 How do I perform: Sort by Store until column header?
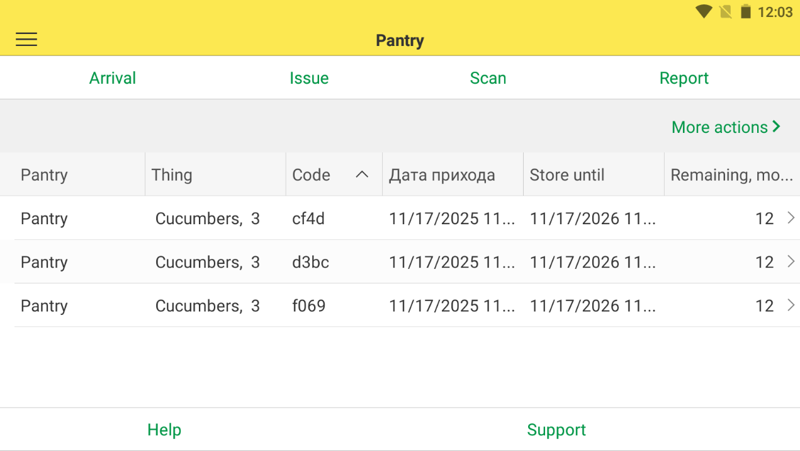pyautogui.click(x=566, y=174)
